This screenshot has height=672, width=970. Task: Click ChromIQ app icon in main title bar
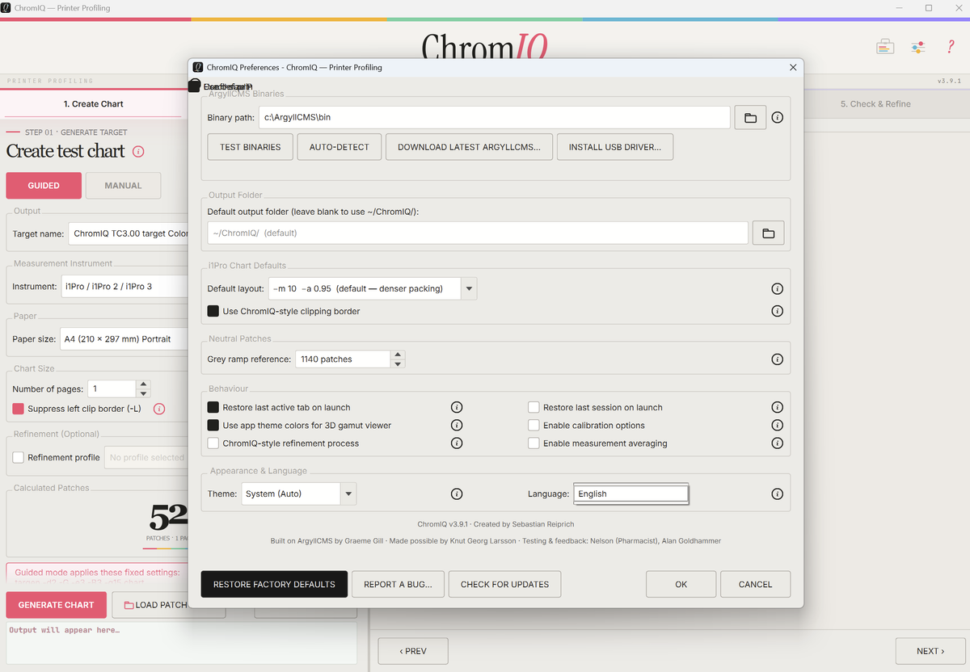(6, 8)
